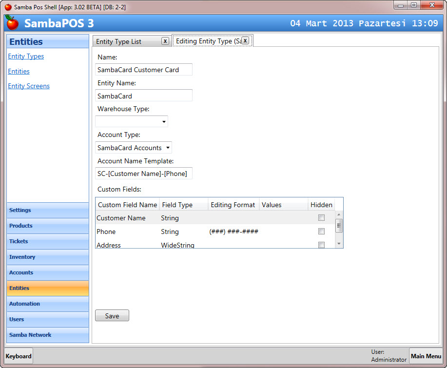The height and width of the screenshot is (368, 447).
Task: Open the on-screen Keyboard button
Action: pyautogui.click(x=19, y=356)
